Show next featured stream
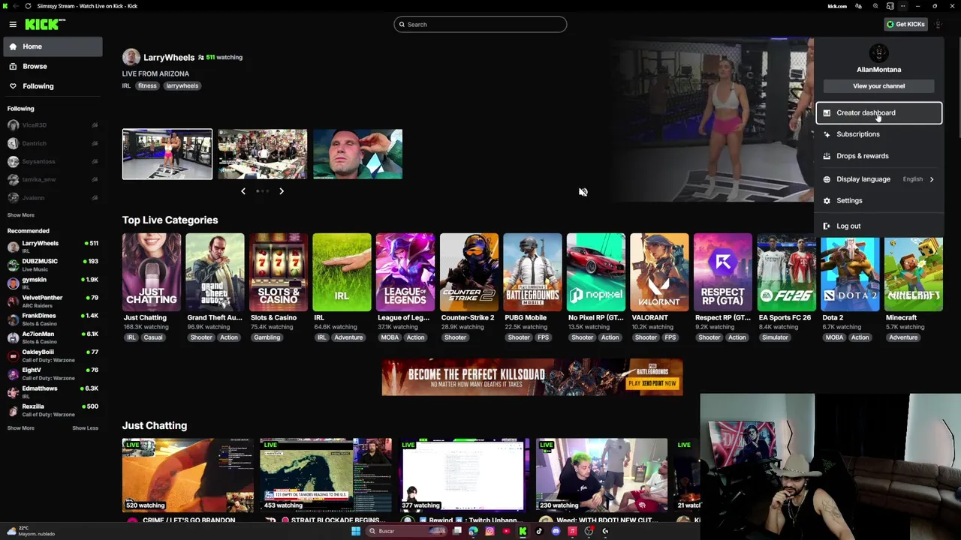Viewport: 961px width, 540px height. pos(282,191)
